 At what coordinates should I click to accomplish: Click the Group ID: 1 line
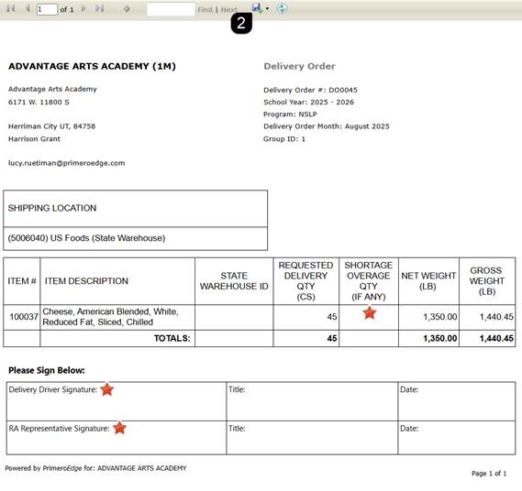coord(284,138)
